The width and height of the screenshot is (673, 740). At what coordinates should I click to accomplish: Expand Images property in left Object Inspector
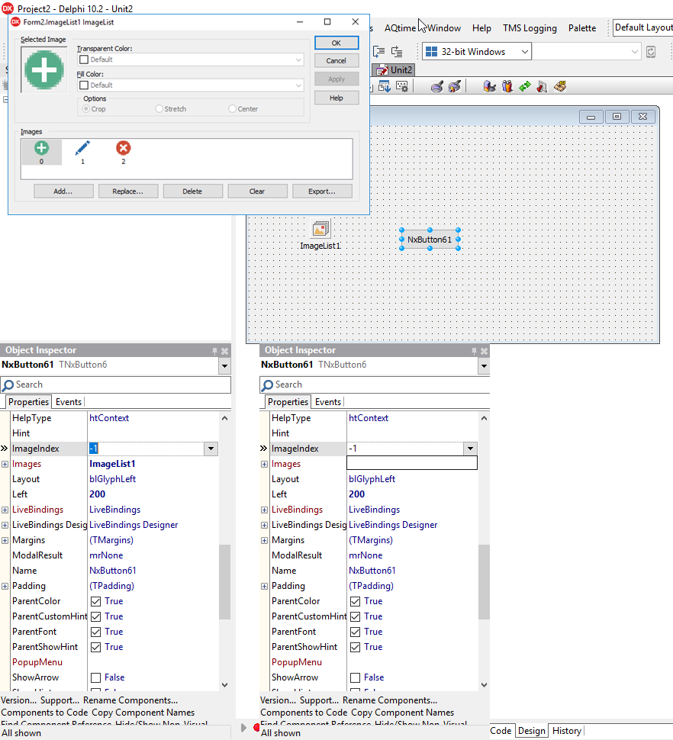(5, 464)
